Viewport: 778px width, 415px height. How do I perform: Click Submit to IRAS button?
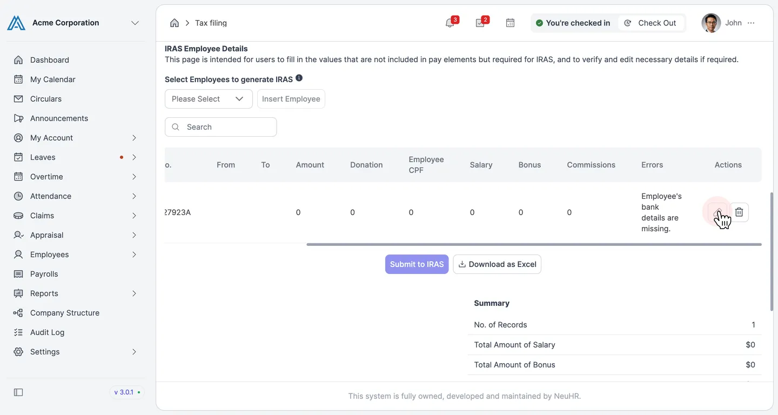point(417,264)
